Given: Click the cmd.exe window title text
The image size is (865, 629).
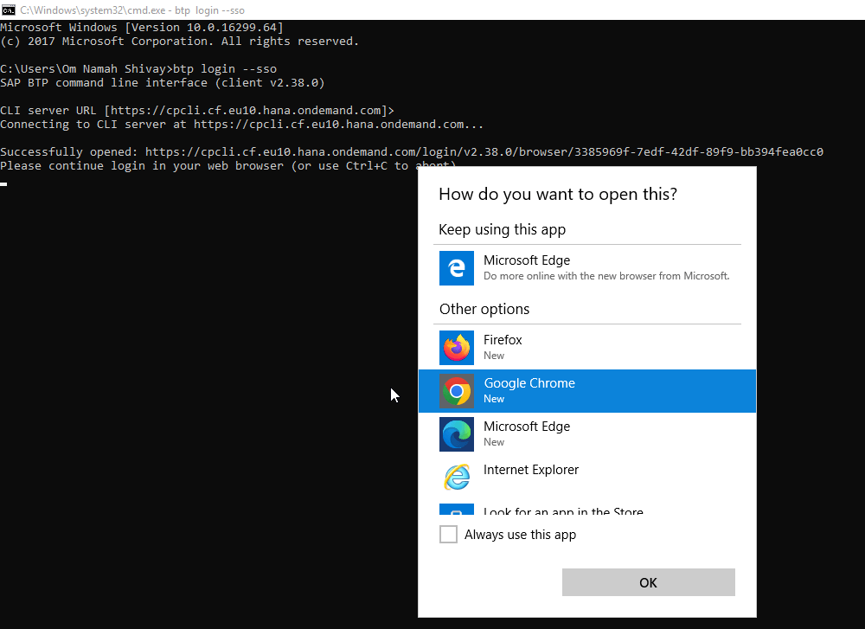Looking at the screenshot, I should (132, 10).
